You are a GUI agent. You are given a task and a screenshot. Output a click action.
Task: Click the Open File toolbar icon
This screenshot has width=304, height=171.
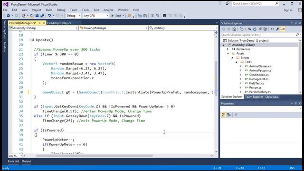point(32,16)
